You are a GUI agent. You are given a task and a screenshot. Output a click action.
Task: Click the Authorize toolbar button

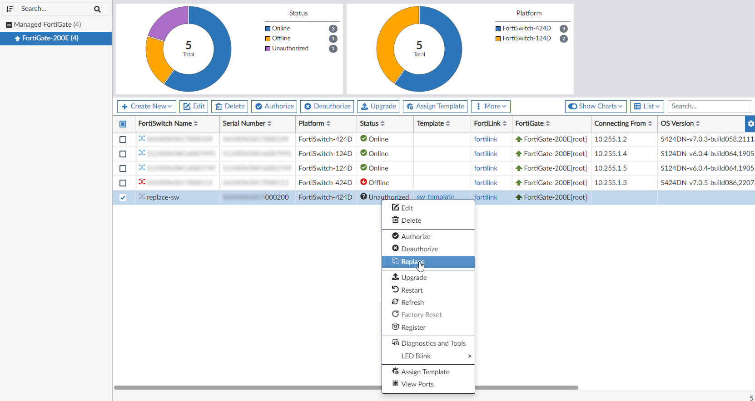274,106
